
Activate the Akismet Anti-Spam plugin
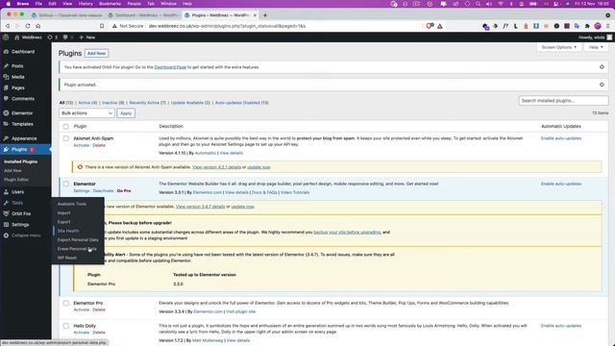point(81,145)
